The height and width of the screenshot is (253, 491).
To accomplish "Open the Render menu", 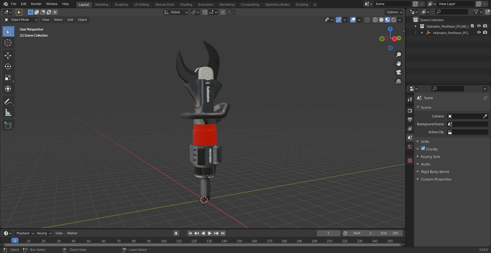I will tap(36, 4).
